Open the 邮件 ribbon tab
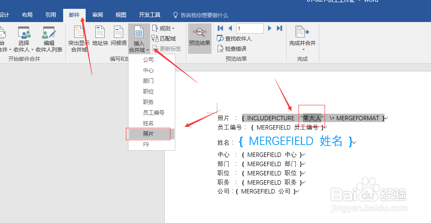 point(74,15)
